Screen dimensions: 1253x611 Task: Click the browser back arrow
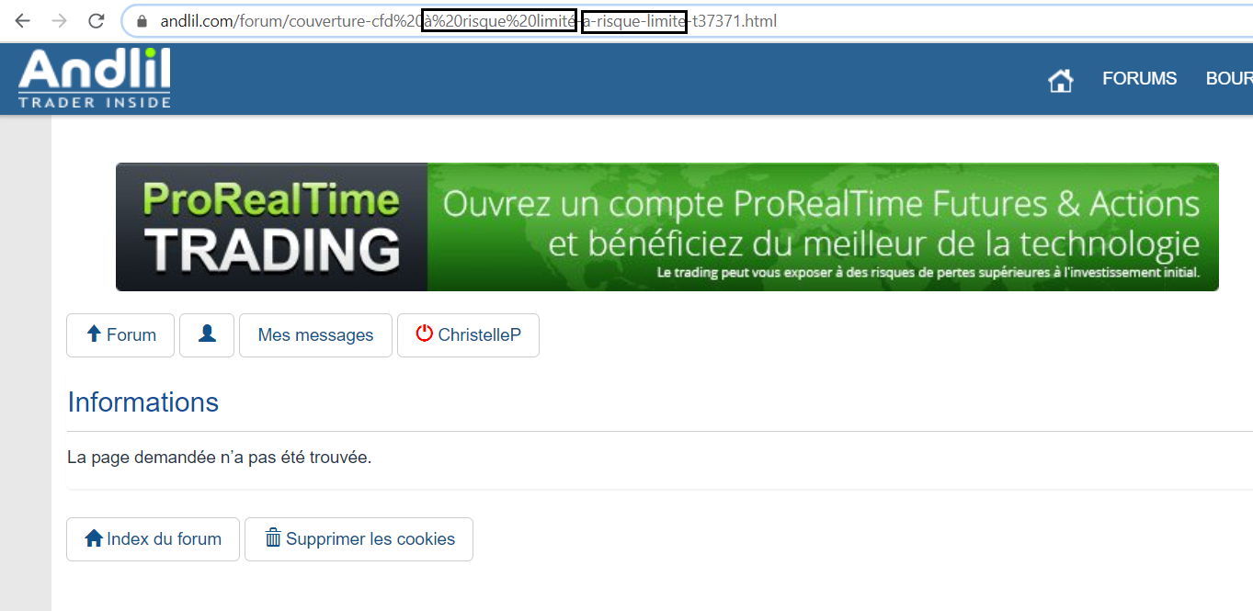click(x=22, y=20)
